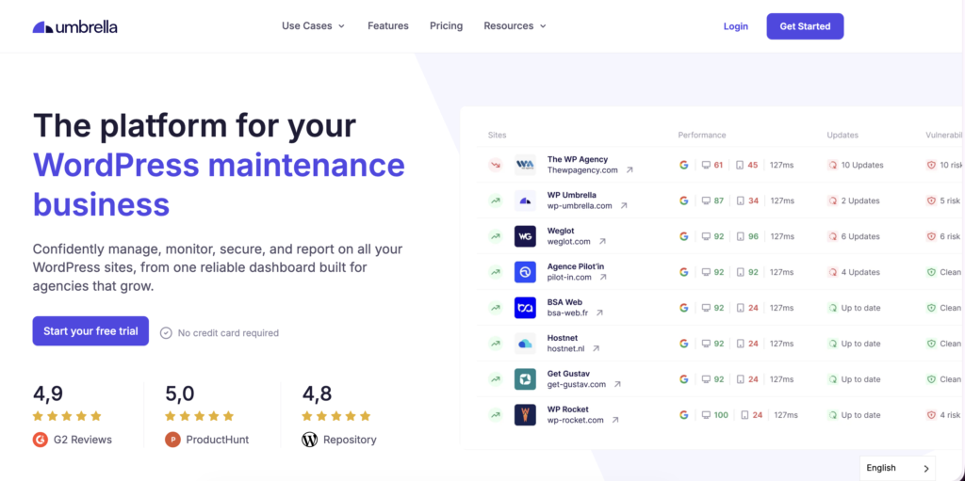Open the Features page

pos(387,25)
